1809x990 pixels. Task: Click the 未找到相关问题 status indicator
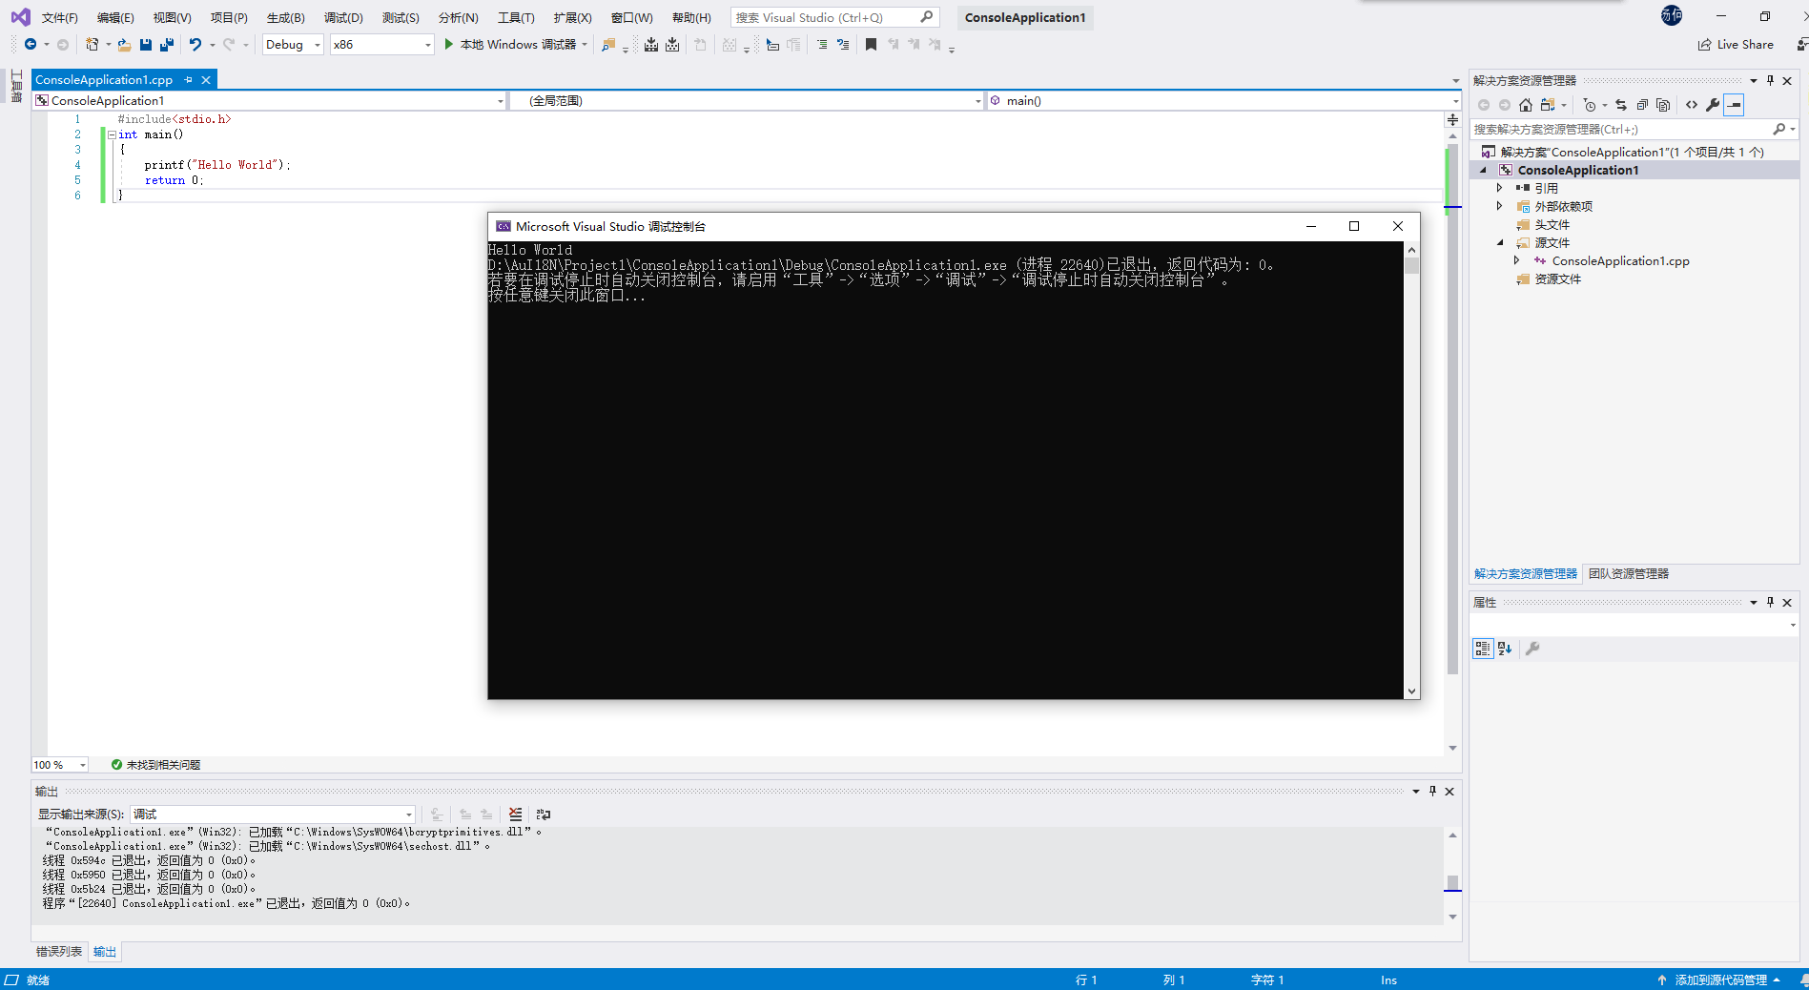click(x=155, y=765)
